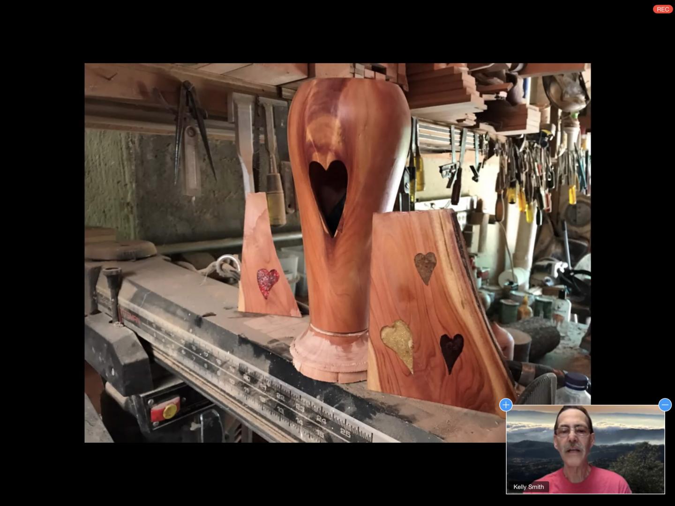Click the blue plus icon on video thumbnail
The width and height of the screenshot is (675, 506).
[x=506, y=405]
